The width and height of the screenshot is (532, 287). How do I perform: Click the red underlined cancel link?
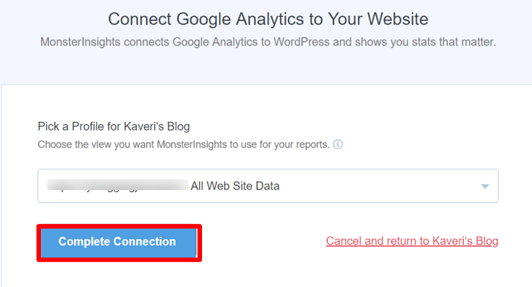412,241
